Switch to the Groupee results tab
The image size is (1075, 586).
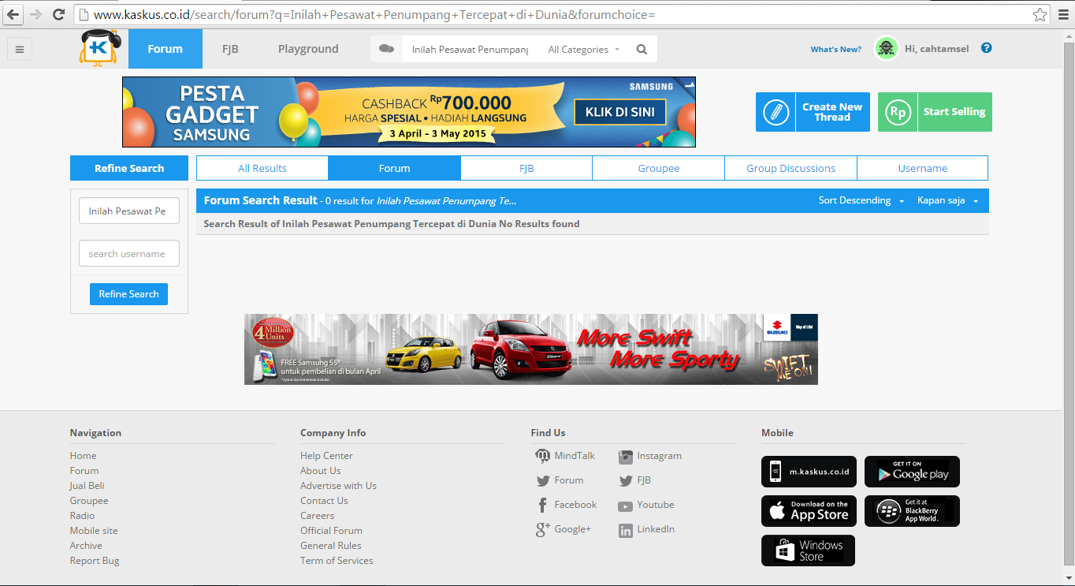(x=659, y=168)
